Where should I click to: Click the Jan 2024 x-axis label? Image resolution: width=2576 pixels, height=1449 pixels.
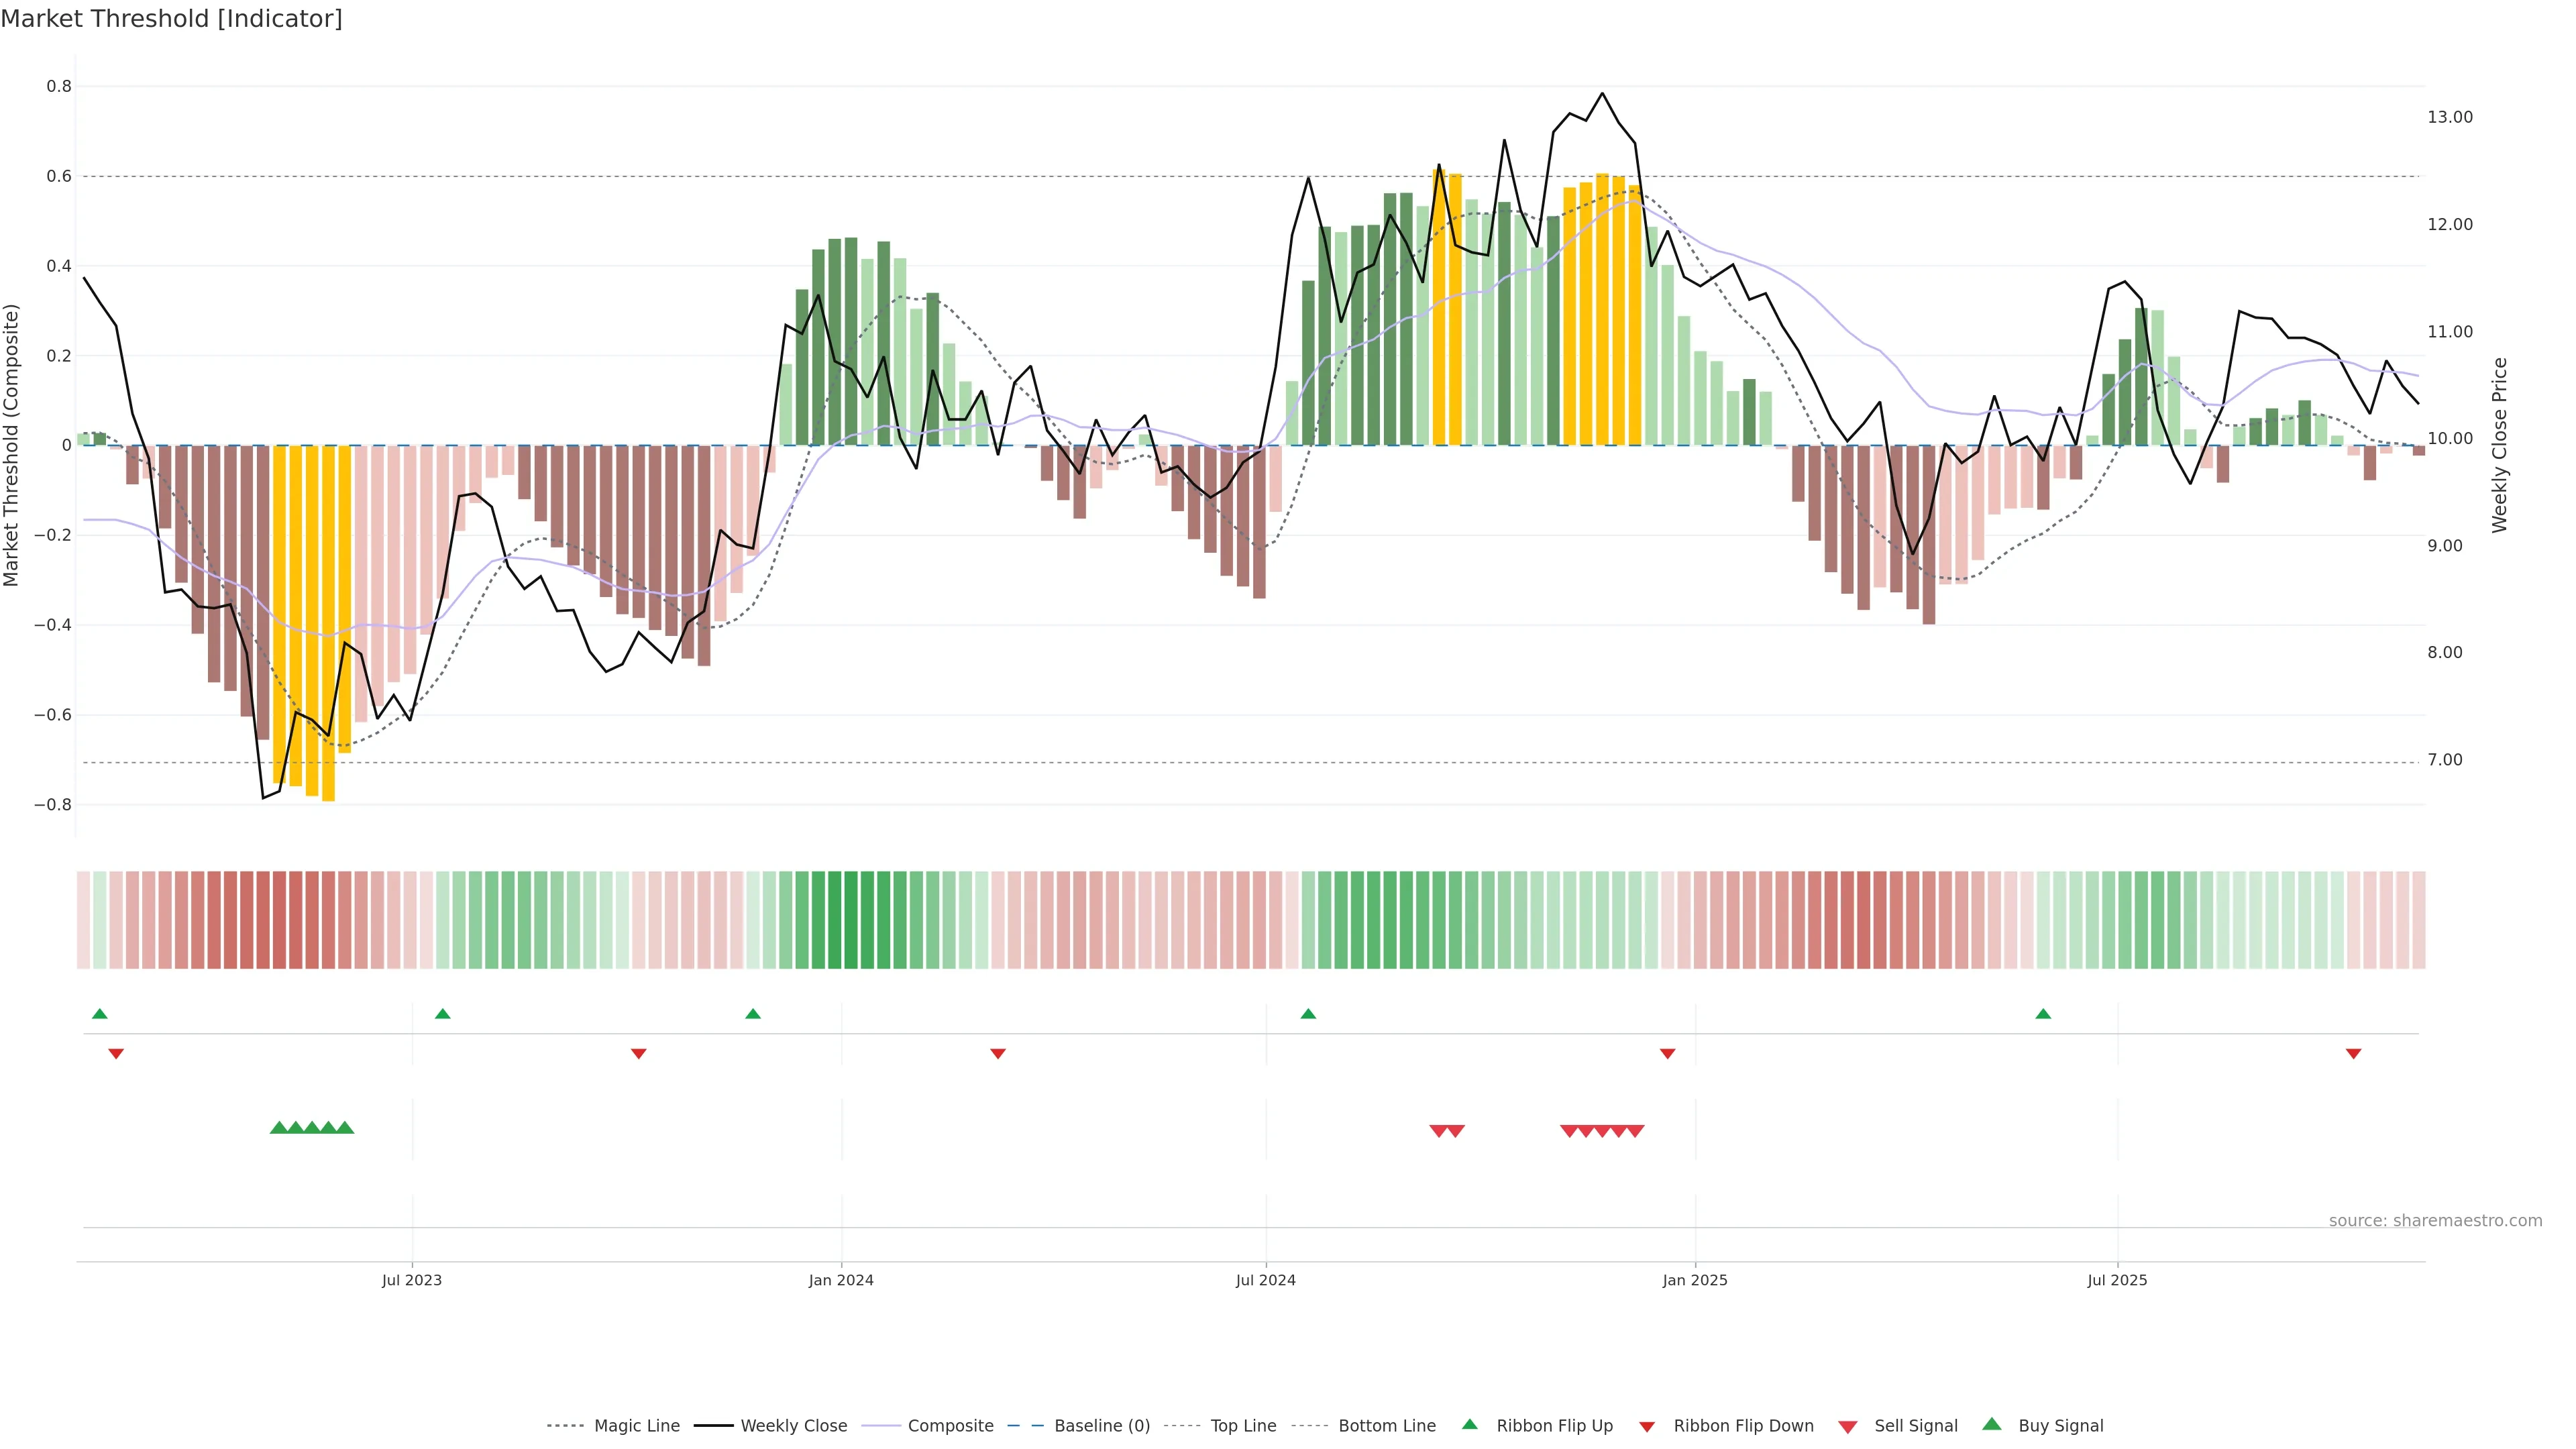point(841,1280)
